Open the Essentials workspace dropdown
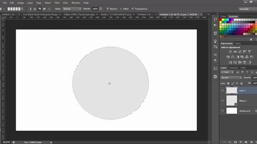This screenshot has height=144, width=257. (248, 9)
